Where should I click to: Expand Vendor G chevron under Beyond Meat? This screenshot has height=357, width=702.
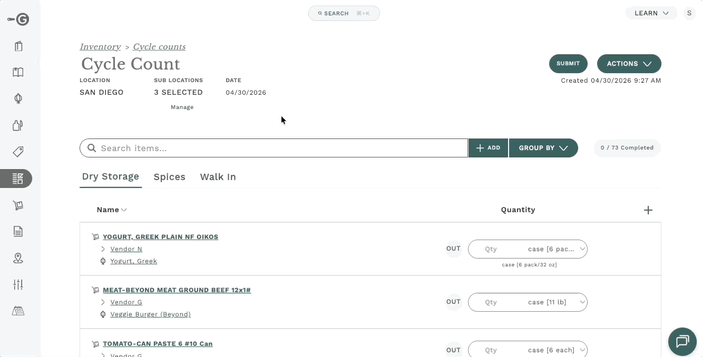point(103,302)
